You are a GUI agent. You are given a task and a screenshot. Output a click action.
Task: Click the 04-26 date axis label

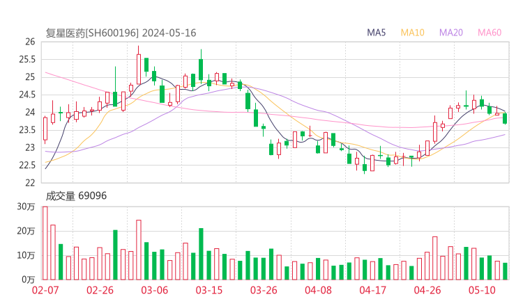[x=427, y=290]
